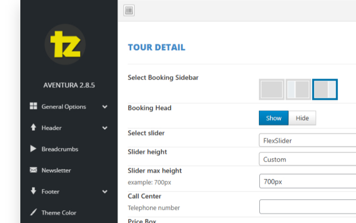The height and width of the screenshot is (223, 356).
Task: Open the Select slider FlexSlider dropdown
Action: [x=307, y=140]
